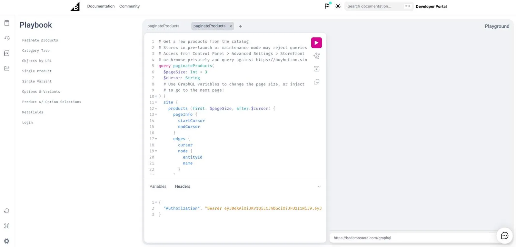Open the GraphiQL explorer plugin icon
This screenshot has width=516, height=247.
[7, 53]
